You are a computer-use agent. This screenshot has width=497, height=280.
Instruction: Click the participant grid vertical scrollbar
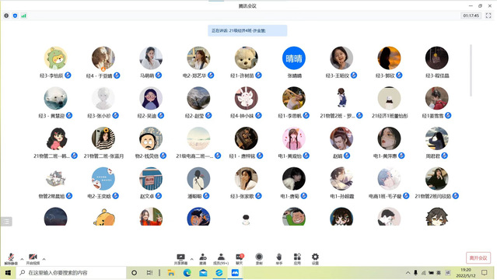(x=471, y=71)
